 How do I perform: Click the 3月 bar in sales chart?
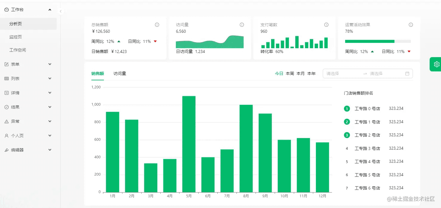pyautogui.click(x=151, y=178)
